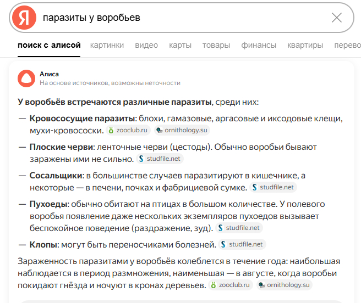Select the 'поиск с алисой' tab
The height and width of the screenshot is (303, 361).
click(x=49, y=45)
